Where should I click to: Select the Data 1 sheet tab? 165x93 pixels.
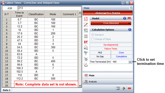point(6,90)
